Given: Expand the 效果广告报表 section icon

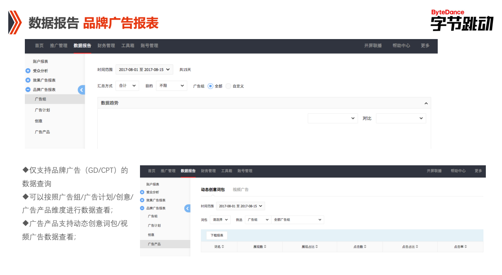Looking at the screenshot, I should pos(28,80).
